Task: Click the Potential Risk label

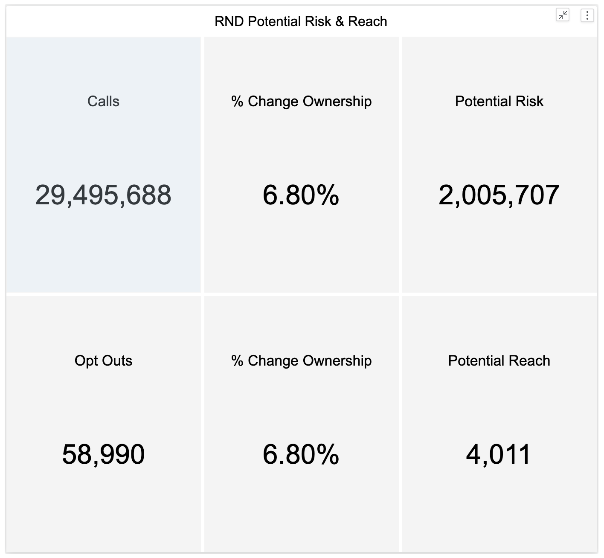Action: click(499, 101)
